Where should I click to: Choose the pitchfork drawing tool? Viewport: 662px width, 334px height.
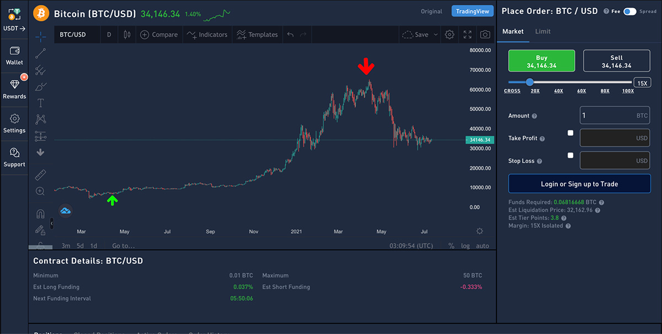(x=40, y=70)
